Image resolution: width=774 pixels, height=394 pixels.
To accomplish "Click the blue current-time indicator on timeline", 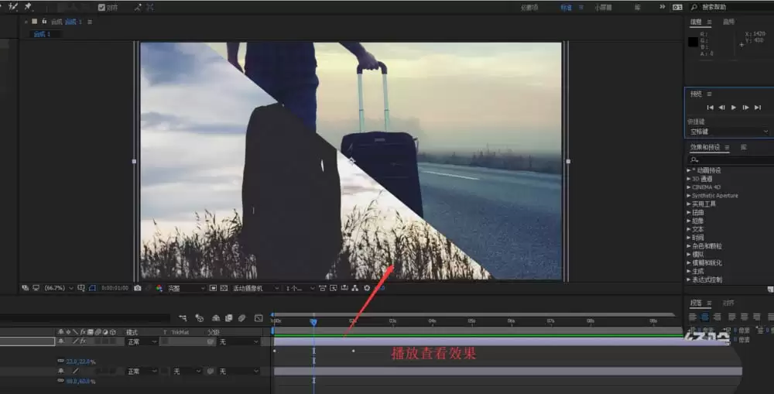I will (313, 322).
